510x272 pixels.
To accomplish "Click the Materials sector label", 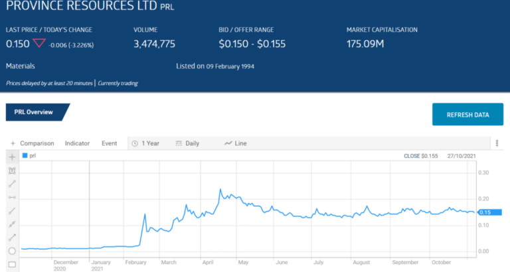I will [x=21, y=66].
